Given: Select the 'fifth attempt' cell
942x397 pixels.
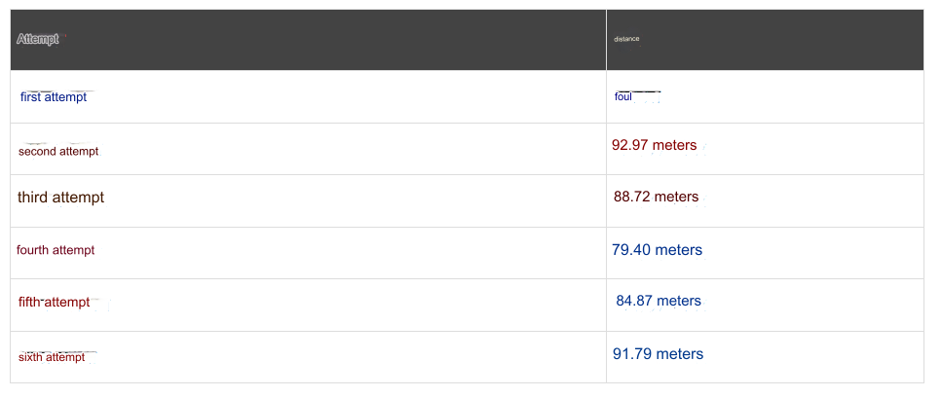Looking at the screenshot, I should (54, 303).
